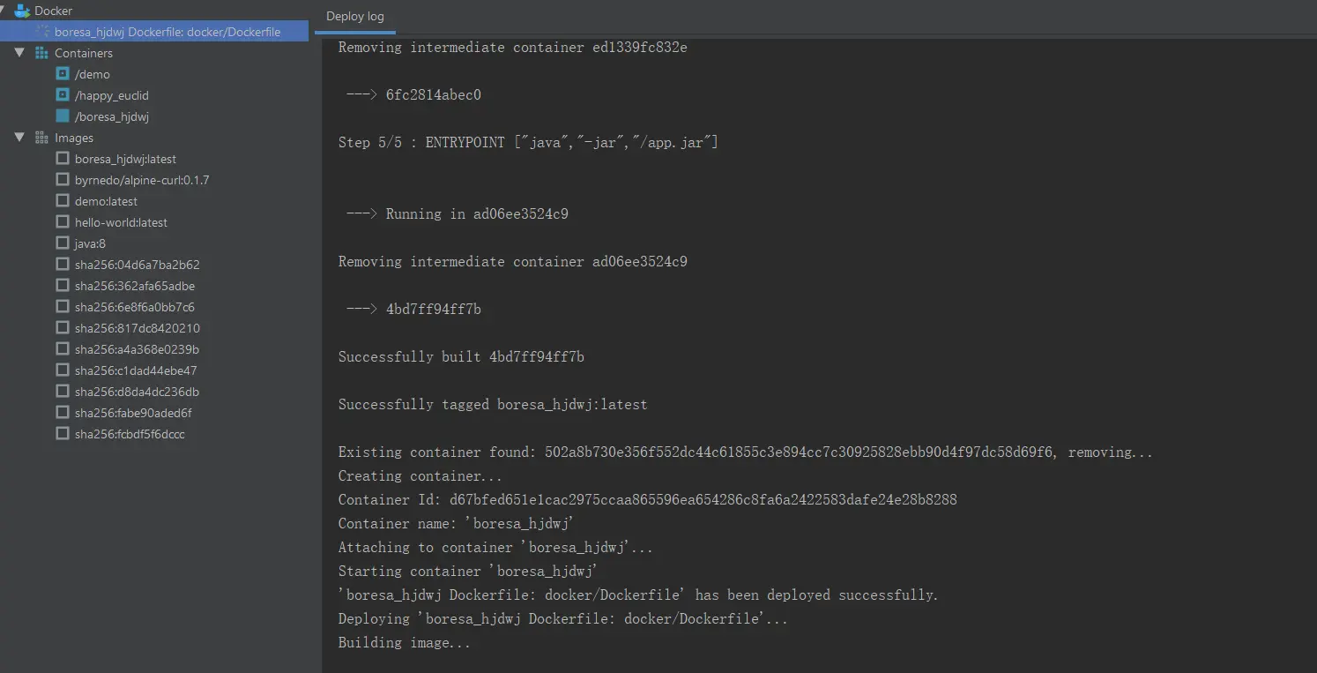Click the 'Building image...' log line
The width and height of the screenshot is (1317, 673).
(x=404, y=642)
